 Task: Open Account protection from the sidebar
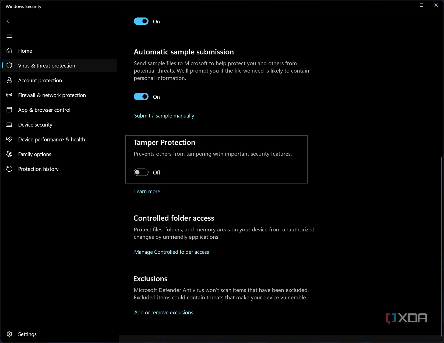pyautogui.click(x=40, y=80)
